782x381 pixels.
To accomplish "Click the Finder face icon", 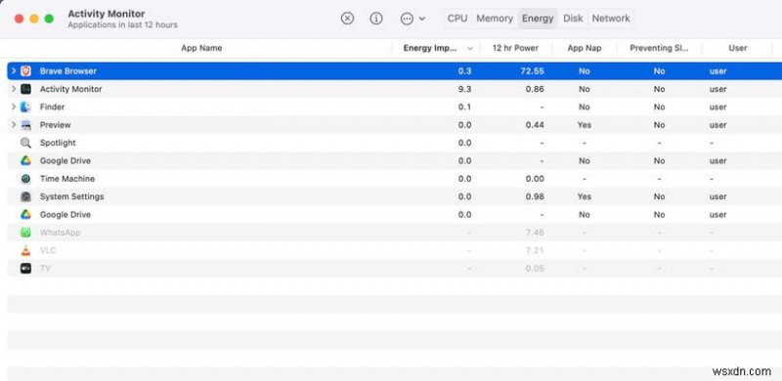I will tap(26, 106).
